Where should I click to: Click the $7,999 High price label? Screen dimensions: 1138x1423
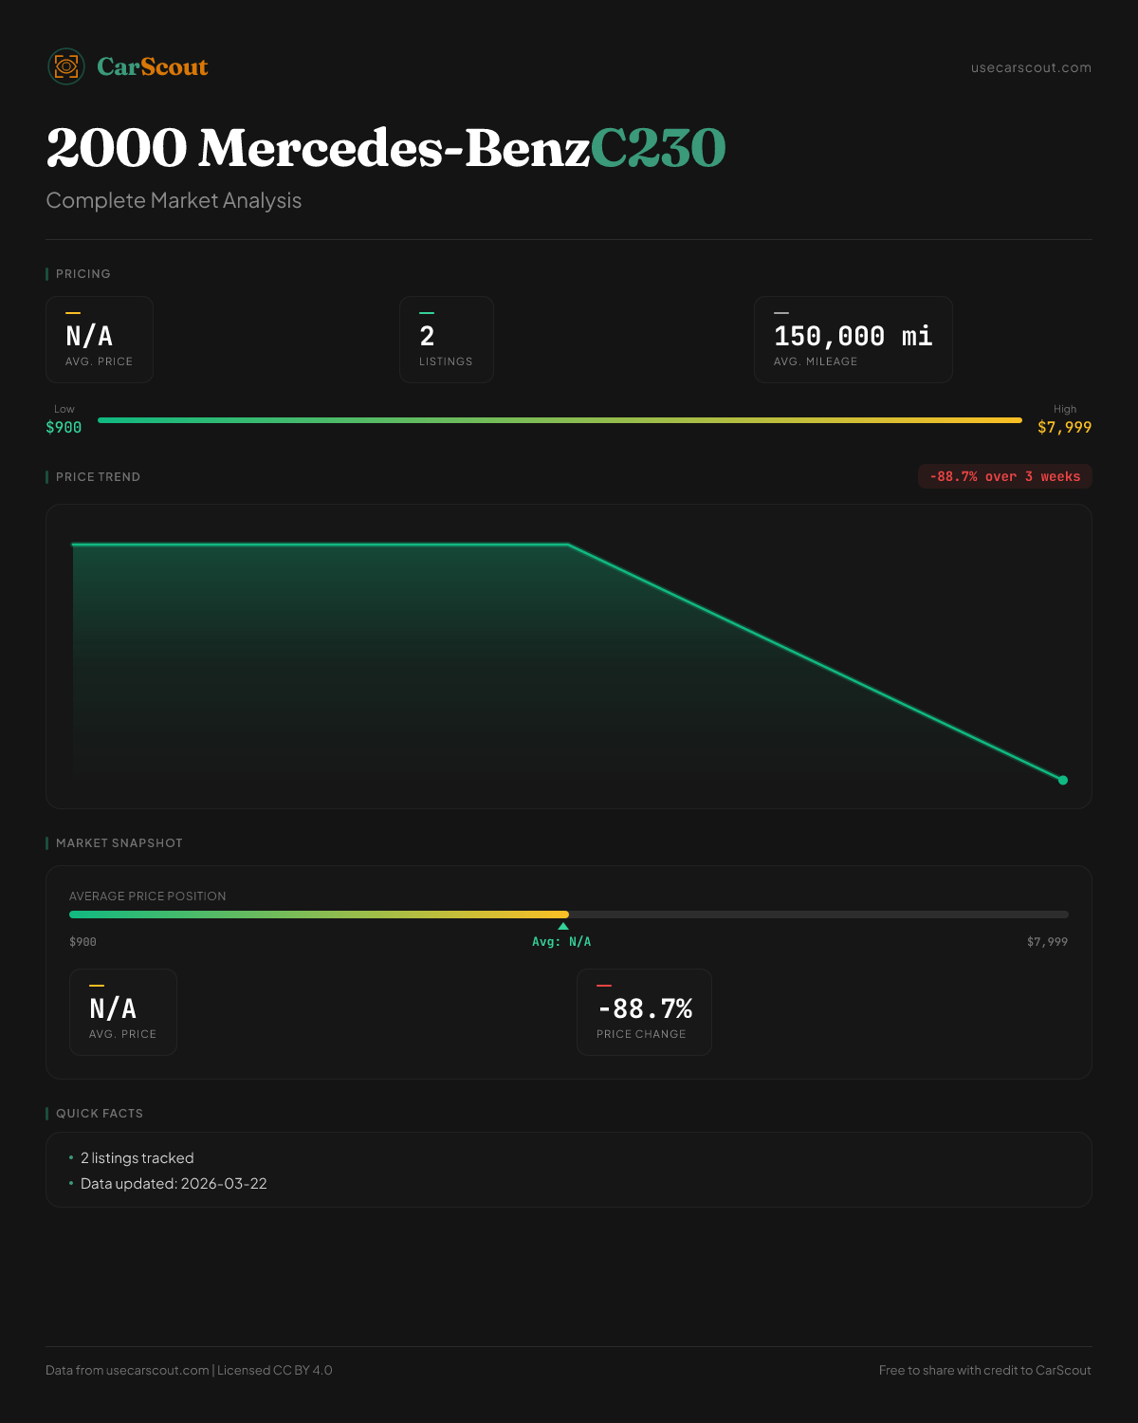coord(1064,427)
